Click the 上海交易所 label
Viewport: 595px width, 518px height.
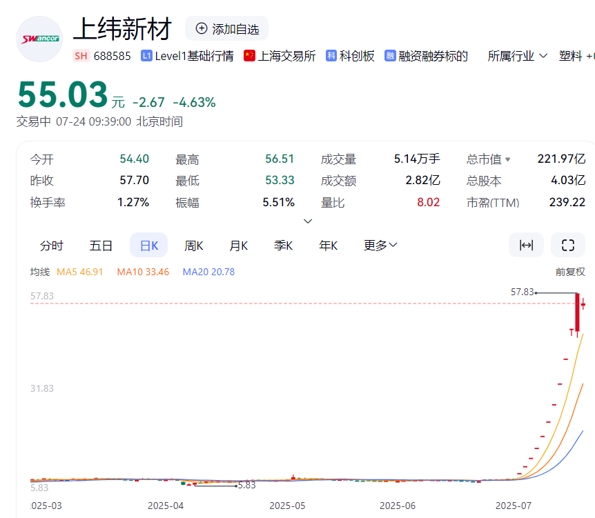pos(286,56)
